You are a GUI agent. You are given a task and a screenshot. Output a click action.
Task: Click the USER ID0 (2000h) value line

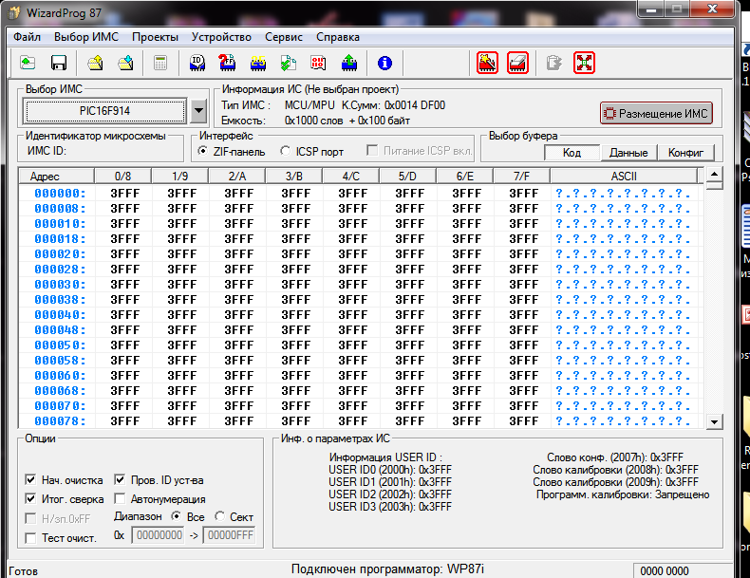pos(390,470)
